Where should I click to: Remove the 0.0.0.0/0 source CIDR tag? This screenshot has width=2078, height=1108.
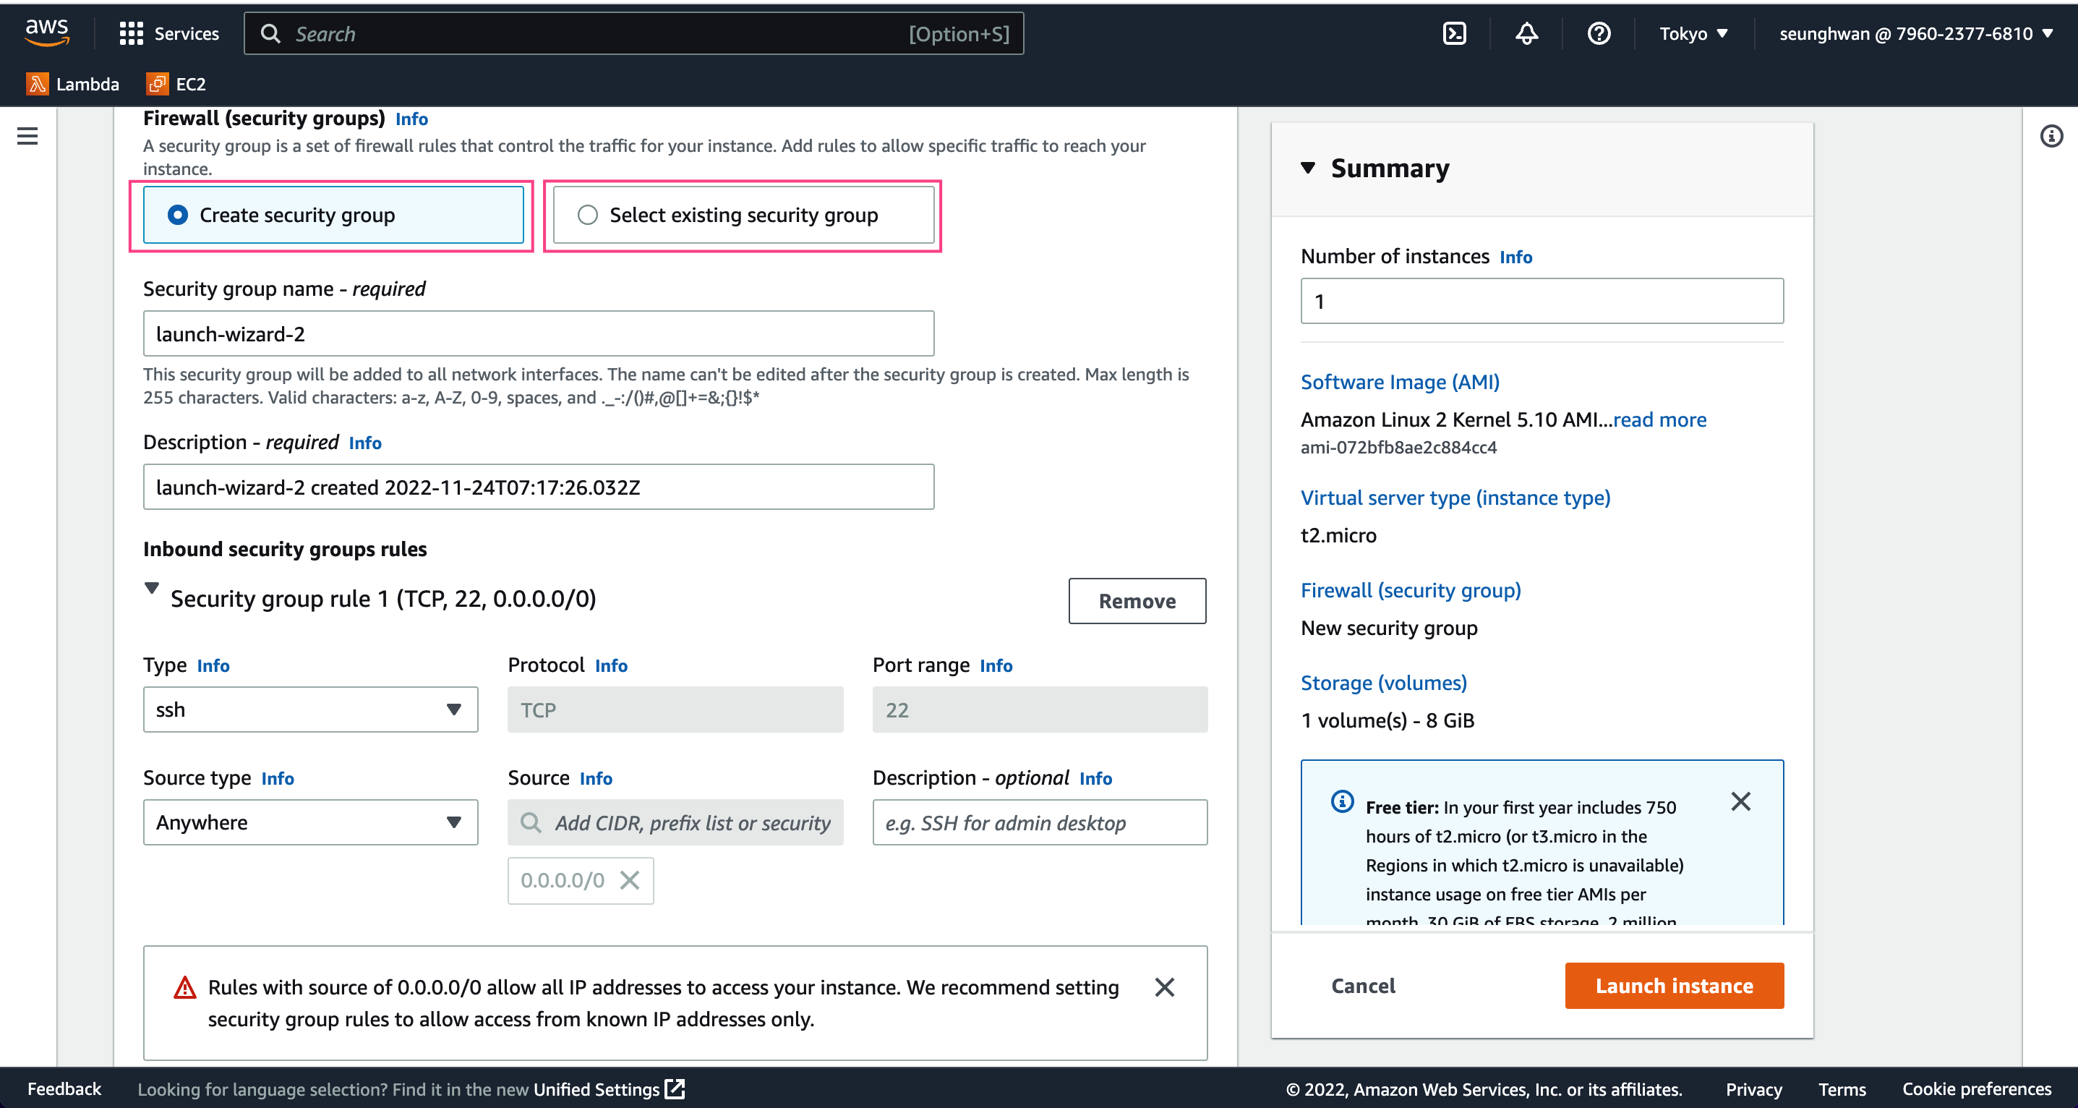click(630, 879)
